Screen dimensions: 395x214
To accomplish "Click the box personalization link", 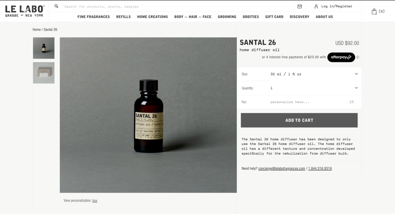I will tap(95, 201).
